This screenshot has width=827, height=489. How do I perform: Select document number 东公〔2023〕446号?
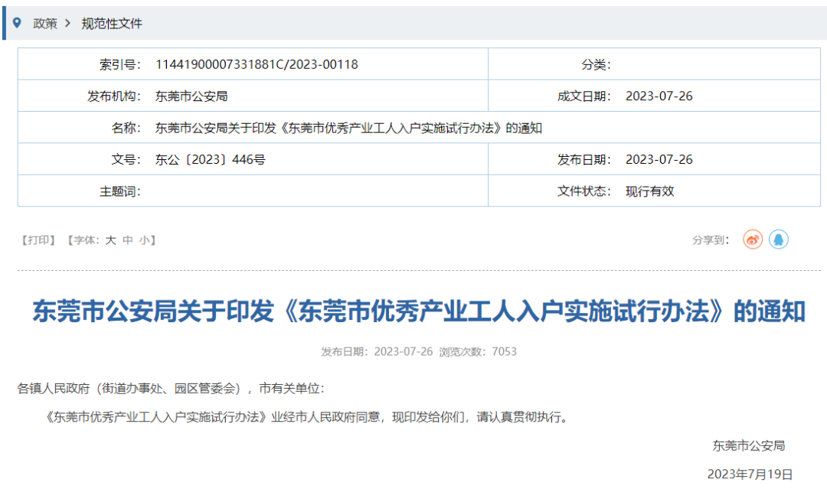[x=211, y=159]
